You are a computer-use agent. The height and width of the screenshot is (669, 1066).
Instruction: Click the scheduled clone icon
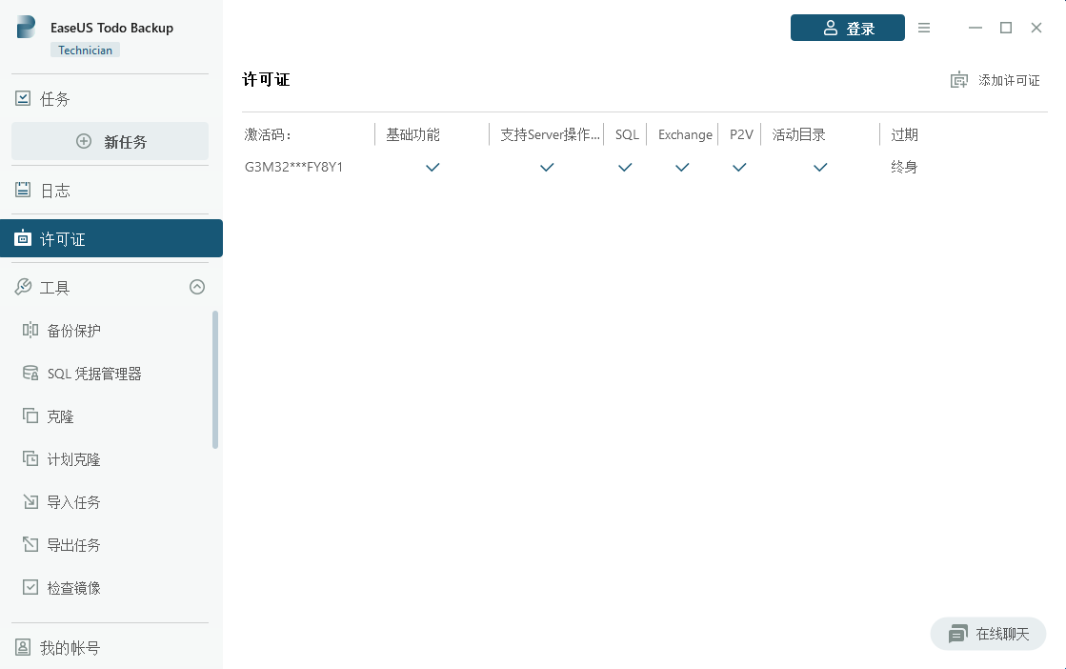click(x=30, y=459)
